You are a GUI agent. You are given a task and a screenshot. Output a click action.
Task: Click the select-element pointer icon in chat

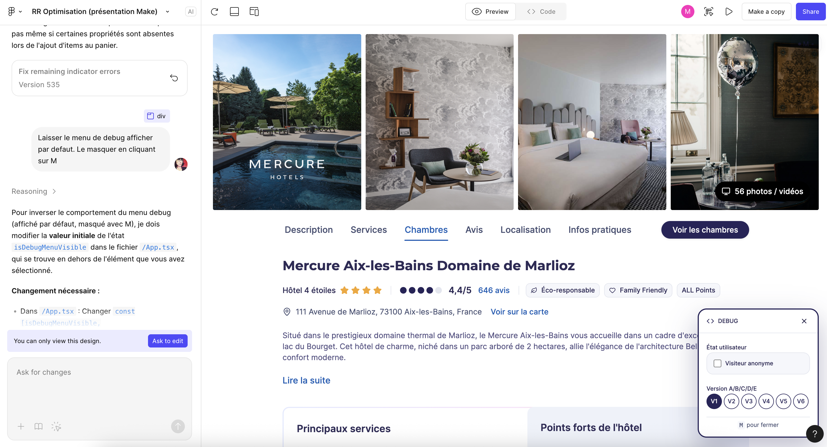[56, 426]
